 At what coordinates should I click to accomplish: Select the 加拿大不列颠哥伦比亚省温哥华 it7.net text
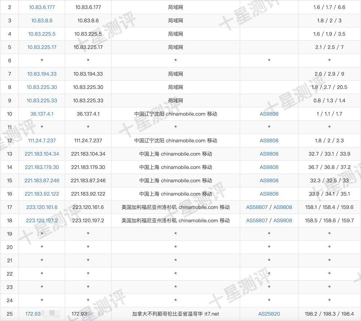tap(175, 314)
